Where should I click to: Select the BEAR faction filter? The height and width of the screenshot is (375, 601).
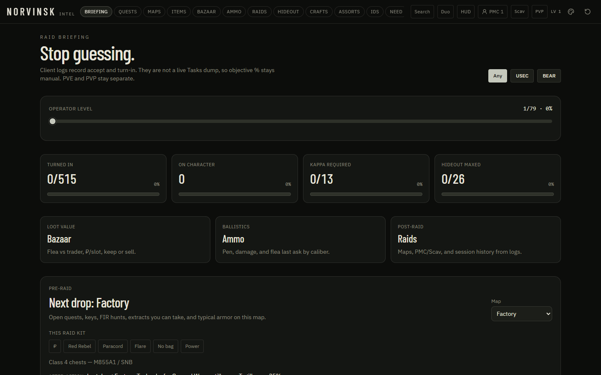click(549, 76)
